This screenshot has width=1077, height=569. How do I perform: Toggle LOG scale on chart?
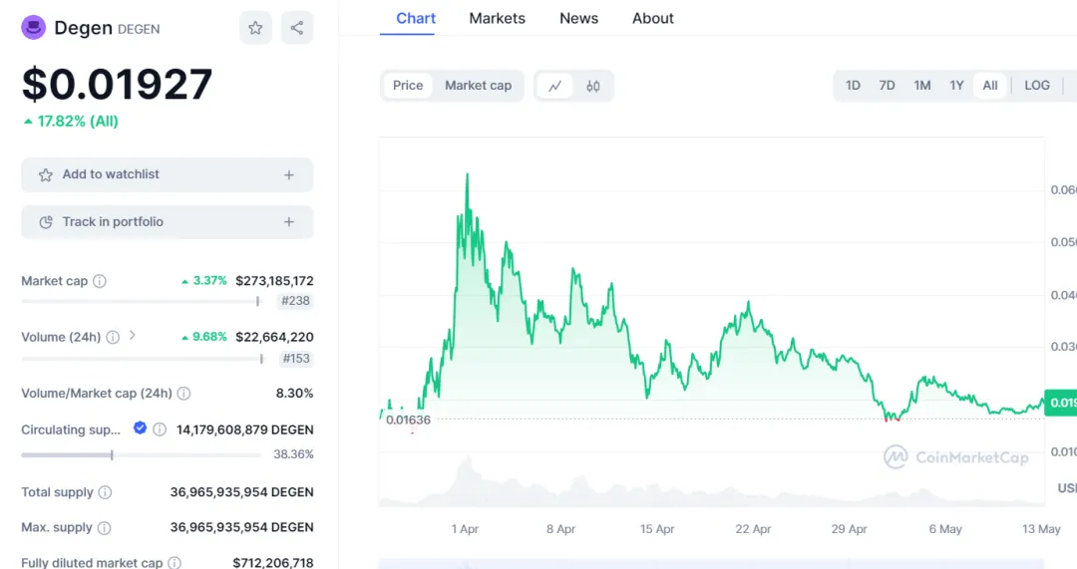pos(1037,86)
